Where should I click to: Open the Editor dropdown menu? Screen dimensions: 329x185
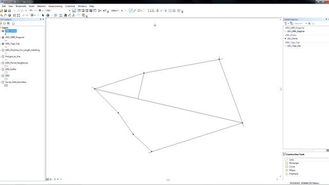click(x=115, y=10)
